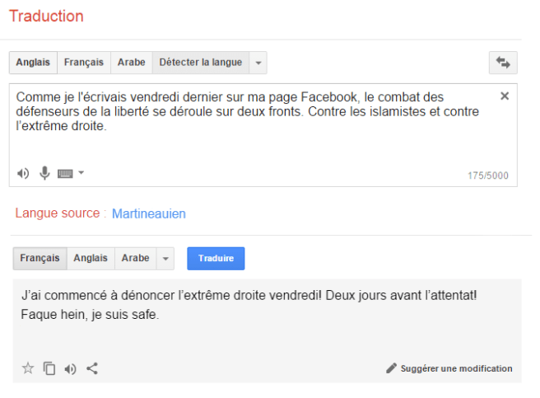Image resolution: width=540 pixels, height=398 pixels.
Task: Open source language dropdown arrow
Action: [258, 63]
